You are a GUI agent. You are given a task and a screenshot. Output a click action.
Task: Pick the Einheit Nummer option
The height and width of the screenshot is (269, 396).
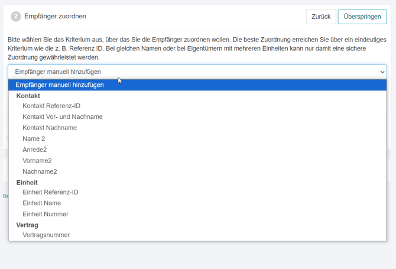click(x=46, y=214)
